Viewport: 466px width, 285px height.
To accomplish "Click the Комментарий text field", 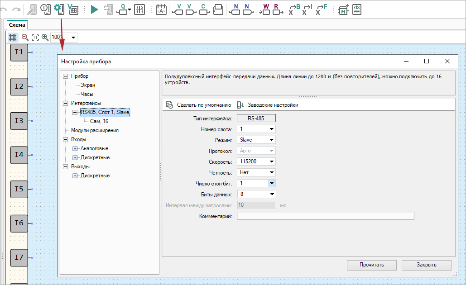I will coord(325,216).
